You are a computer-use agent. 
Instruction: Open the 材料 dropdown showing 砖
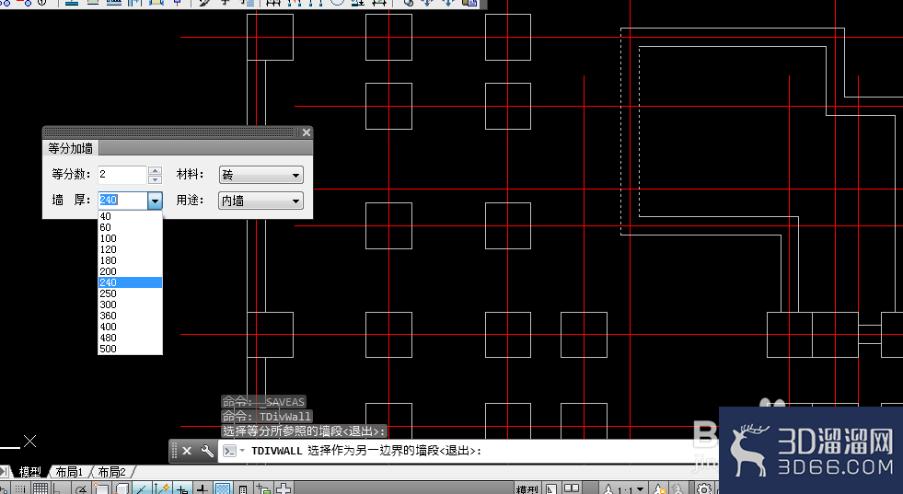tap(260, 175)
